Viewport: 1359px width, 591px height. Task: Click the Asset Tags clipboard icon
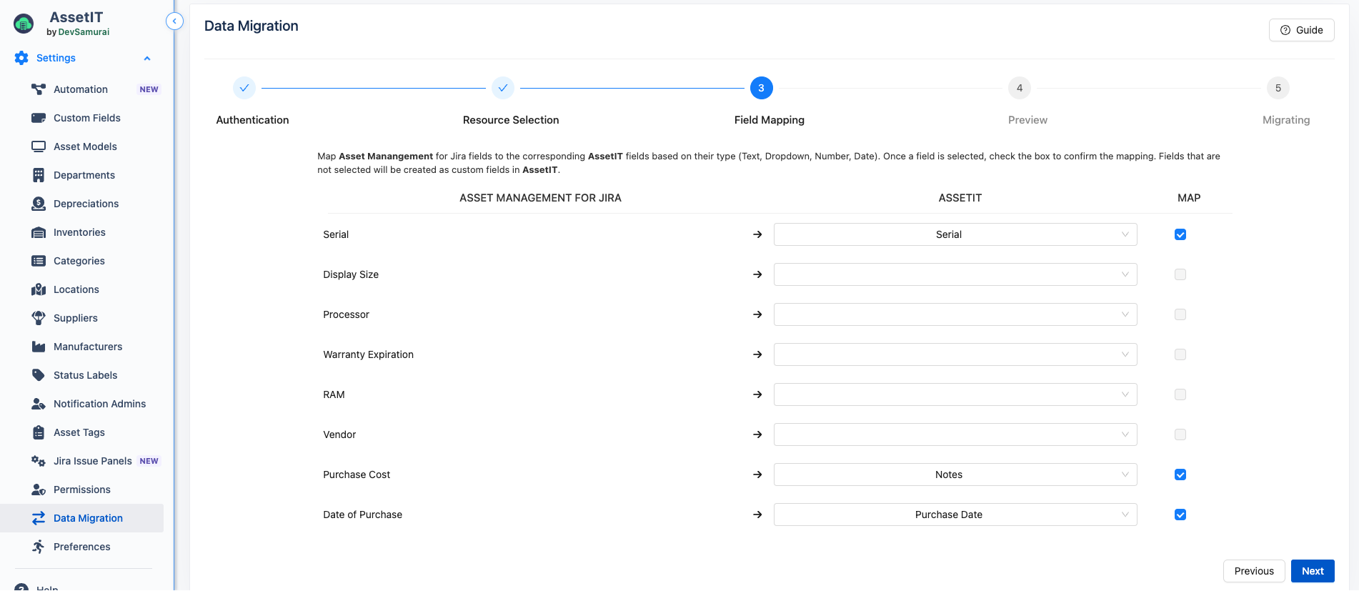pyautogui.click(x=39, y=432)
